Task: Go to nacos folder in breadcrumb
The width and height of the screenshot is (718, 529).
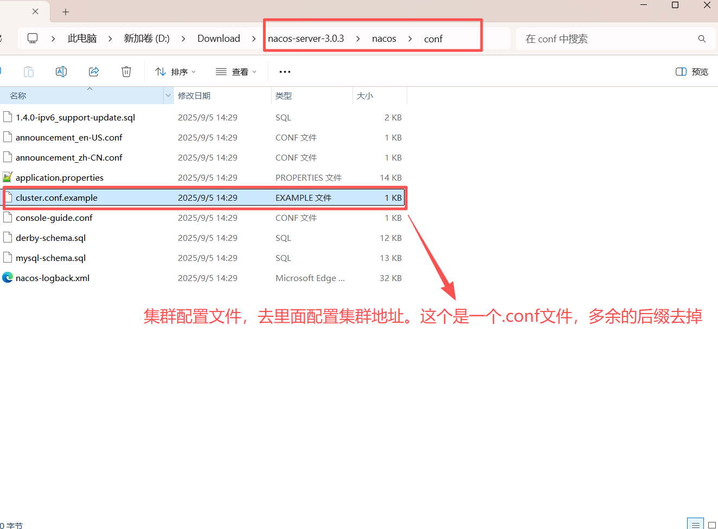Action: [x=384, y=39]
